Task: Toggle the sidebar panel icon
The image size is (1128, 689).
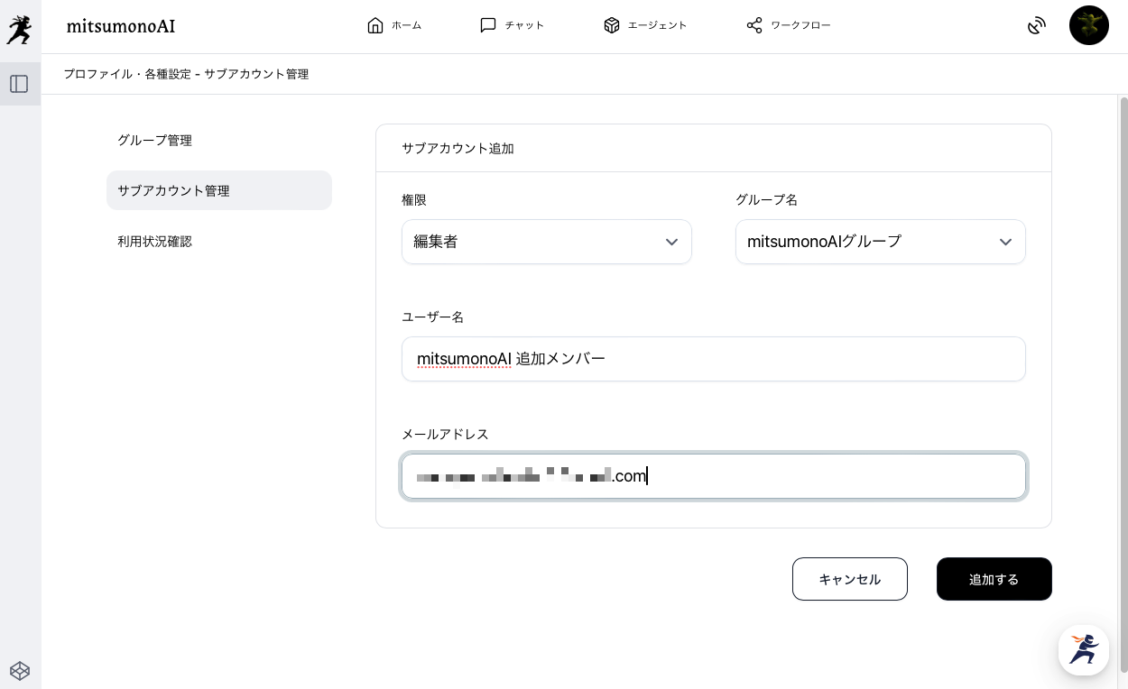Action: pyautogui.click(x=19, y=84)
